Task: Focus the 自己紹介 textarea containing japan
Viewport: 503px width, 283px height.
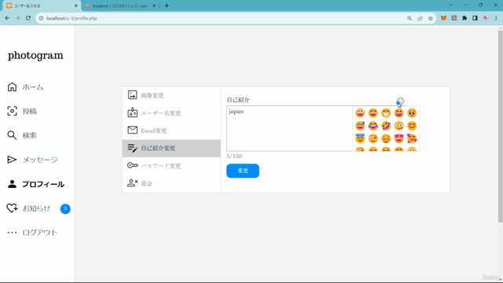Action: pos(289,128)
